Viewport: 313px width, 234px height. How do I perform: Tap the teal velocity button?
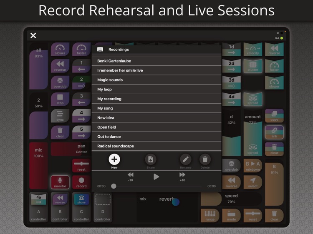point(253,50)
